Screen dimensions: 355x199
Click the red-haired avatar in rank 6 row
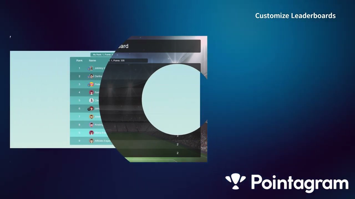click(92, 109)
